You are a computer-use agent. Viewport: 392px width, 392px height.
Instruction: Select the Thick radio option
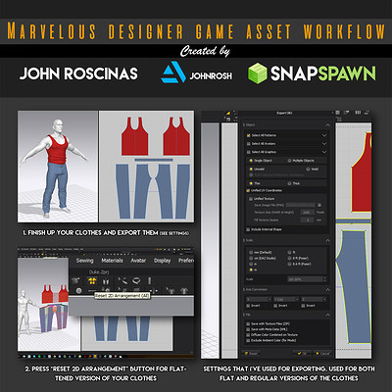coord(289,183)
